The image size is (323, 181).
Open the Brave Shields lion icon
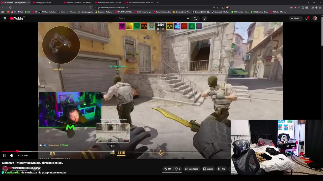(x=227, y=8)
